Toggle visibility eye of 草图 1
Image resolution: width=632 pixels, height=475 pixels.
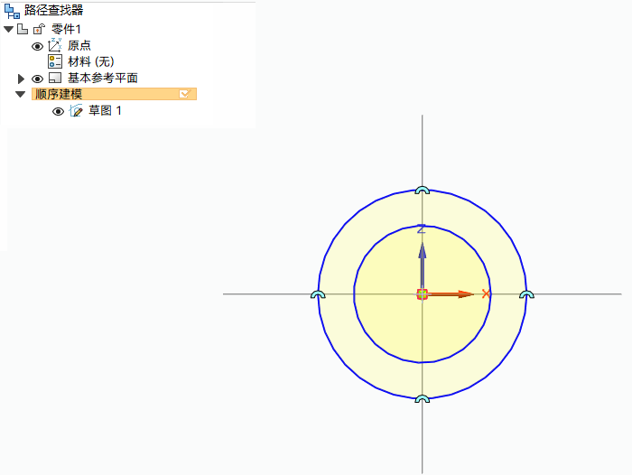(58, 111)
